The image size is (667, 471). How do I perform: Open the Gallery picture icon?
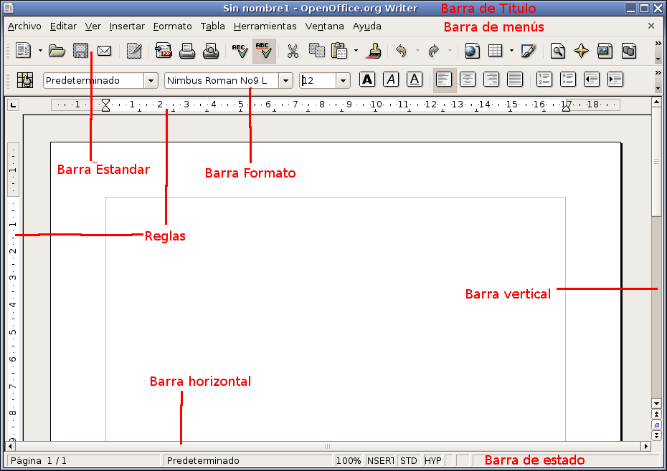point(605,51)
